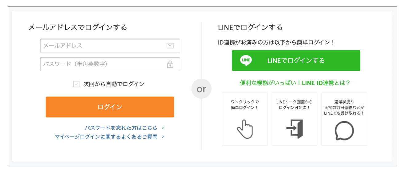Focus the パスワード（半角英数字）input field

(110, 64)
